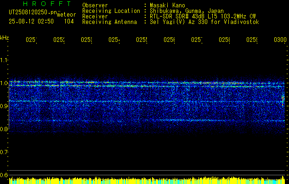Select the filename UT2508120250.pn text
Screen dimensions: 289x184
(33, 12)
